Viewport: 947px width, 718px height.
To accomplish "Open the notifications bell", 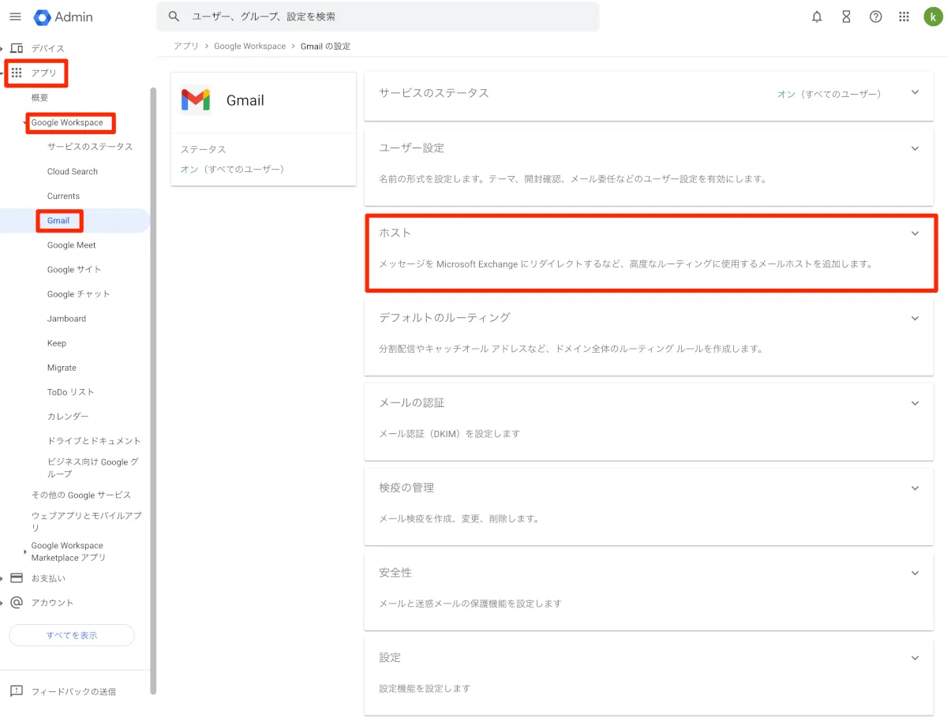I will click(817, 17).
